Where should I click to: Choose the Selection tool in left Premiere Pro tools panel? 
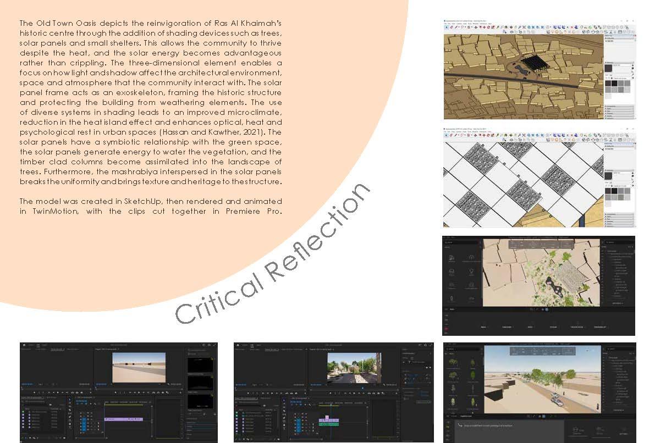tap(70, 400)
